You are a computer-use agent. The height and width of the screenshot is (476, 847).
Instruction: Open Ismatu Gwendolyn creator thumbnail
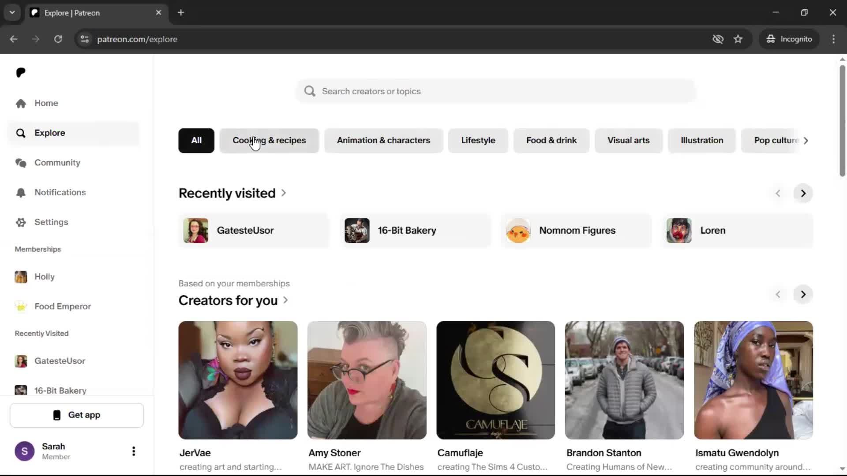coord(753,380)
